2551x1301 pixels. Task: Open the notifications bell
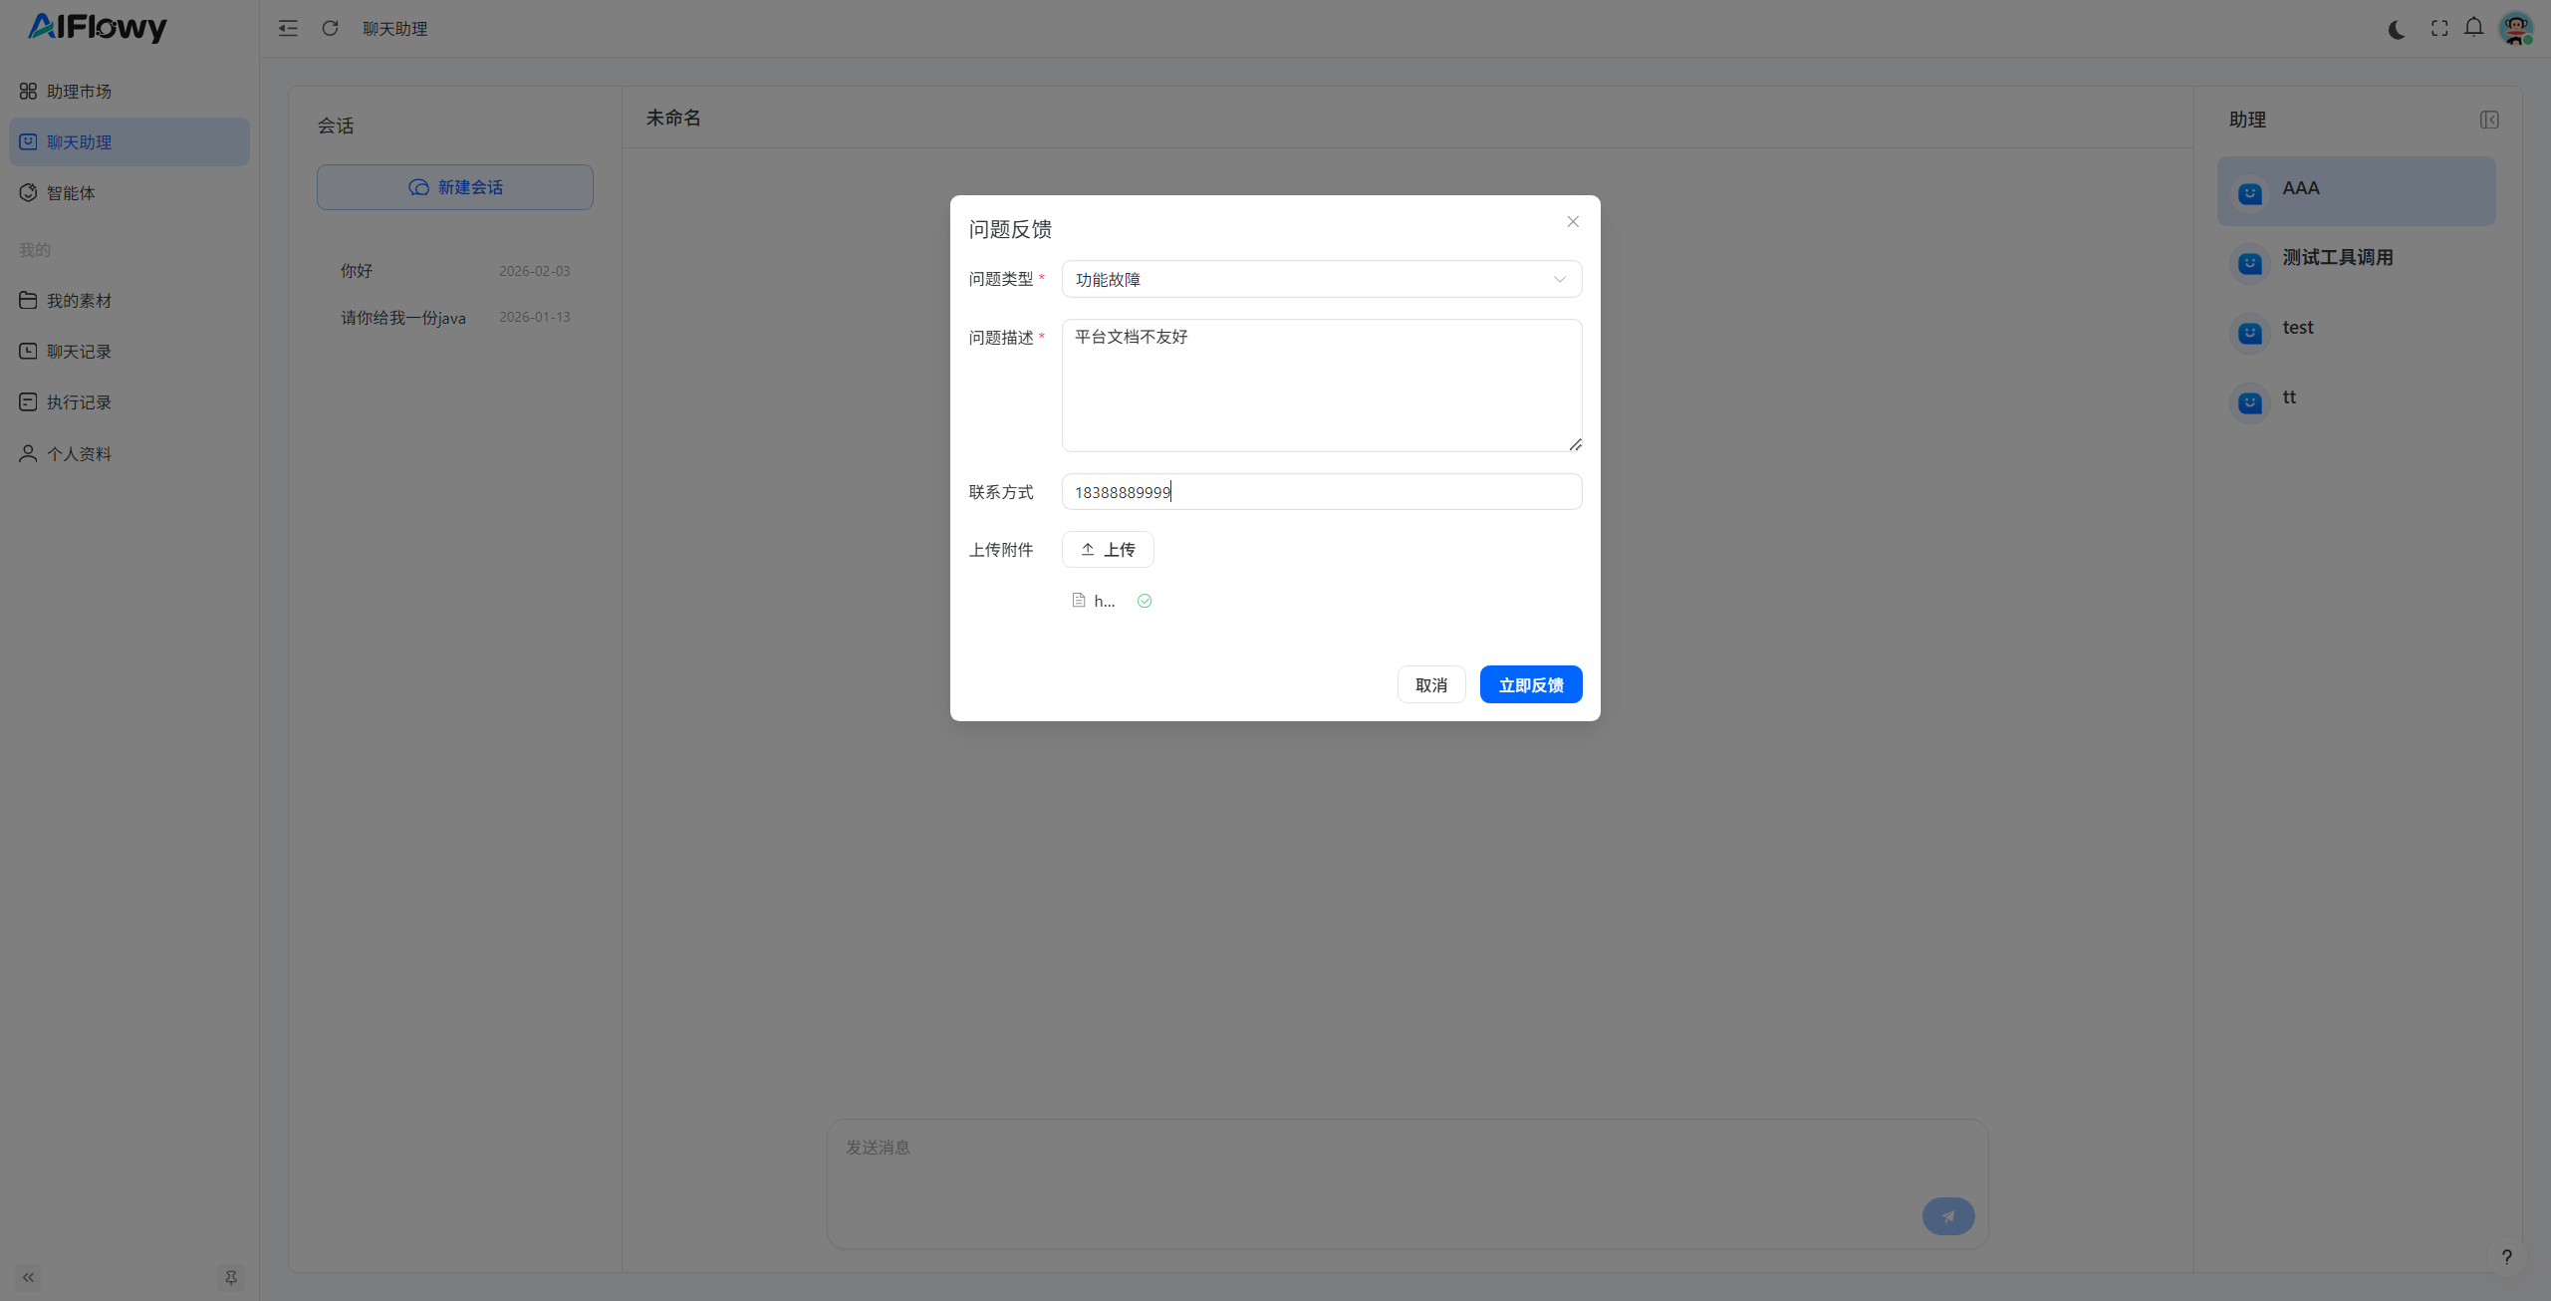(x=2474, y=28)
